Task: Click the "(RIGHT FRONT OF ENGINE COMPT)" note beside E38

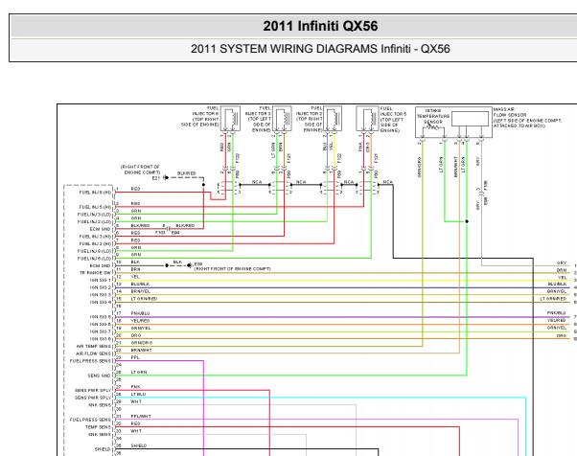Action: coord(232,269)
